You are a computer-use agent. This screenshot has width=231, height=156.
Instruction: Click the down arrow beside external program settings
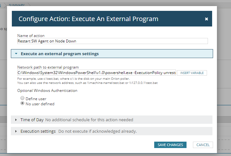[x=16, y=54]
